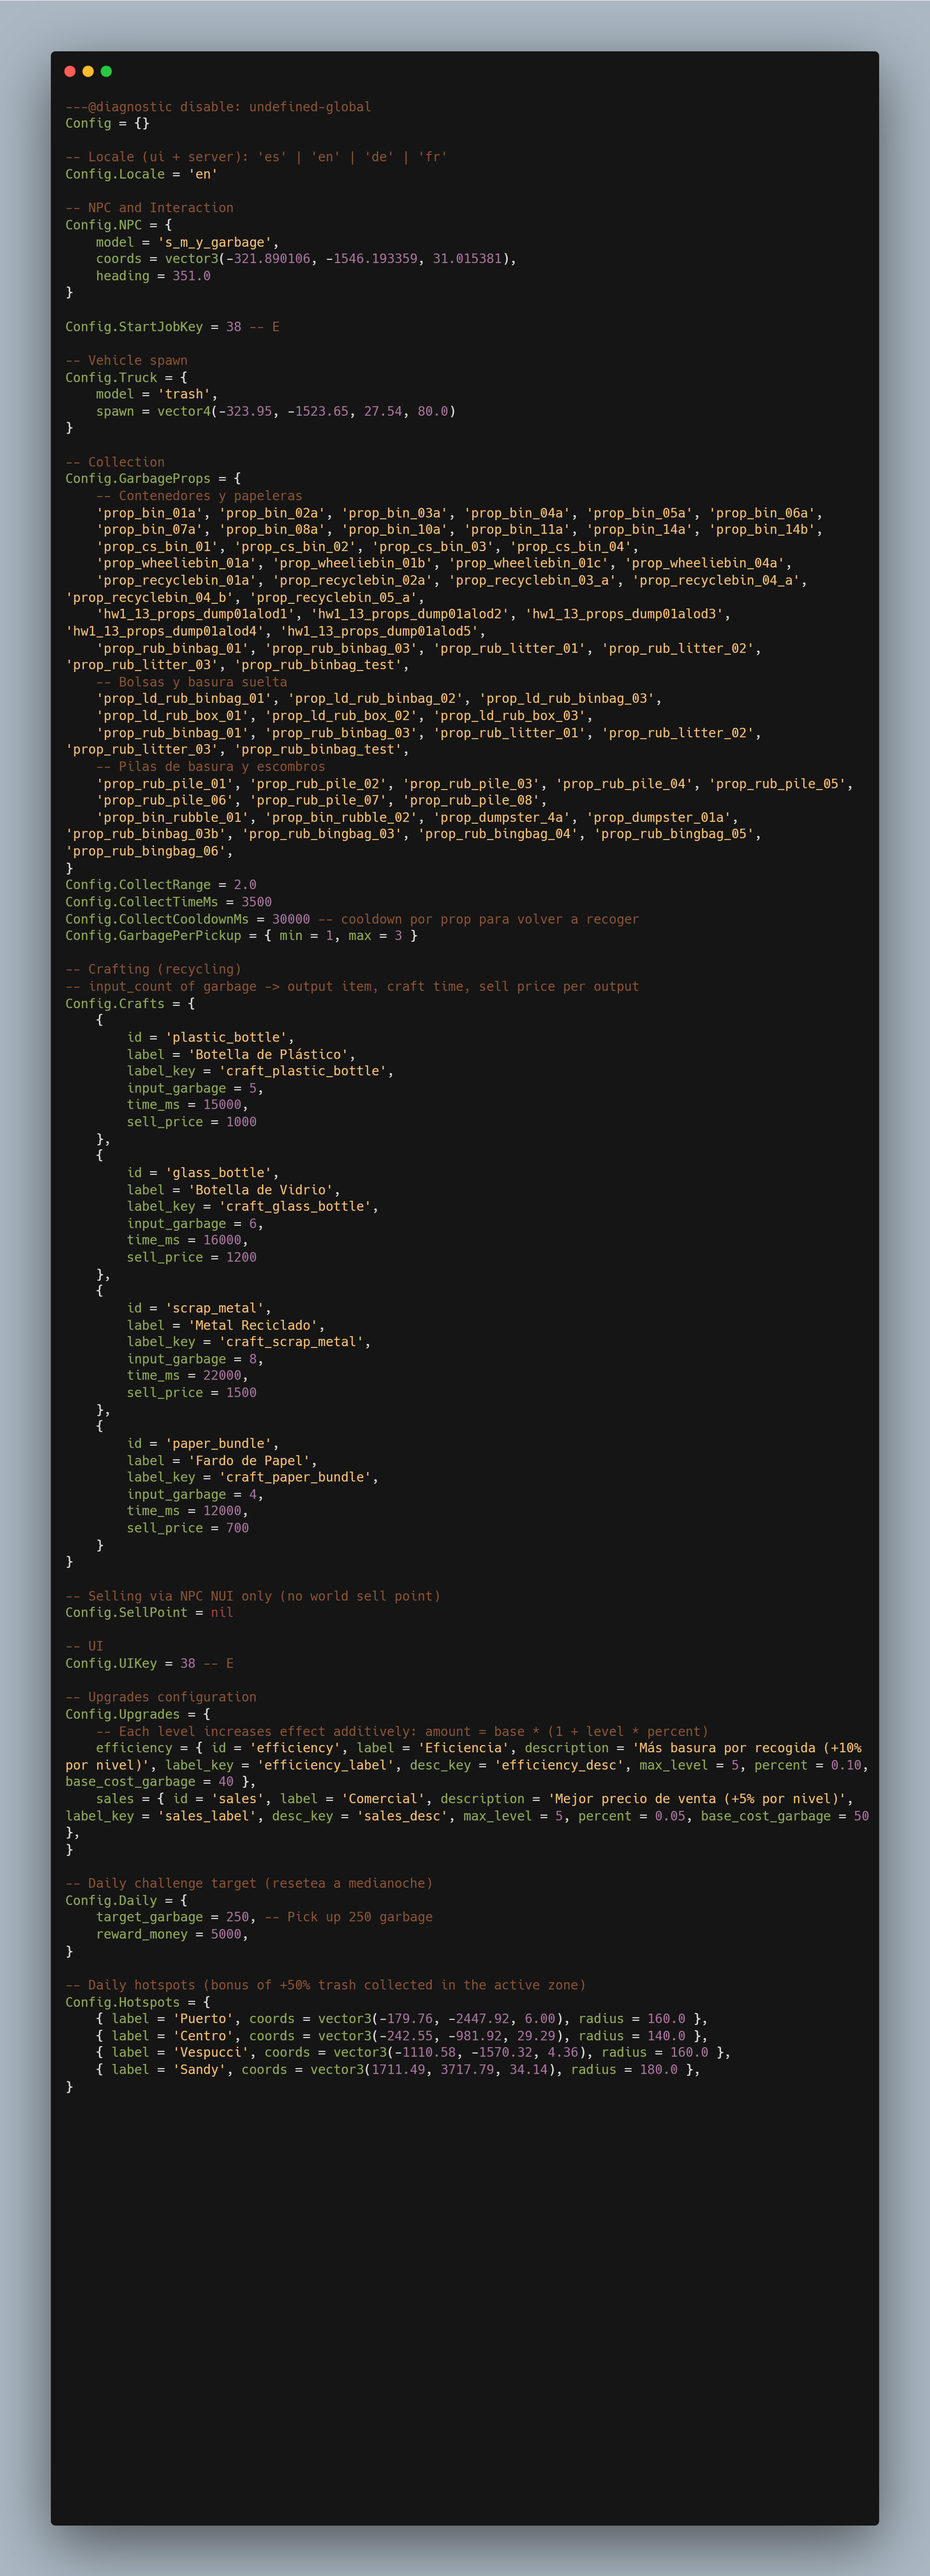Click the 'heading = 351.0' line
This screenshot has width=930, height=2576.
click(x=153, y=276)
